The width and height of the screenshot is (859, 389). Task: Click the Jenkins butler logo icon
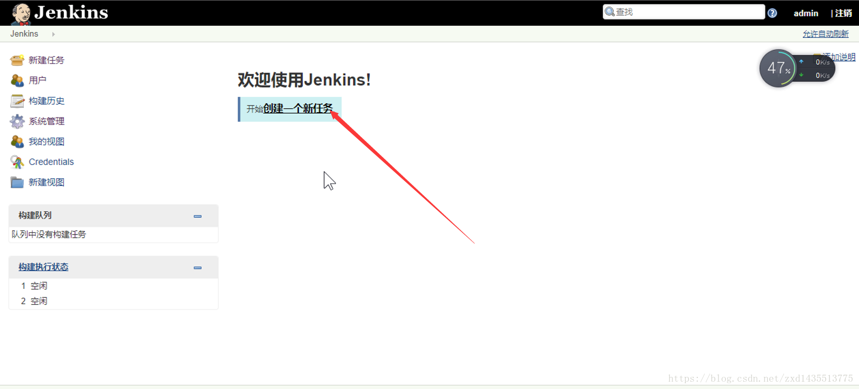tap(21, 13)
